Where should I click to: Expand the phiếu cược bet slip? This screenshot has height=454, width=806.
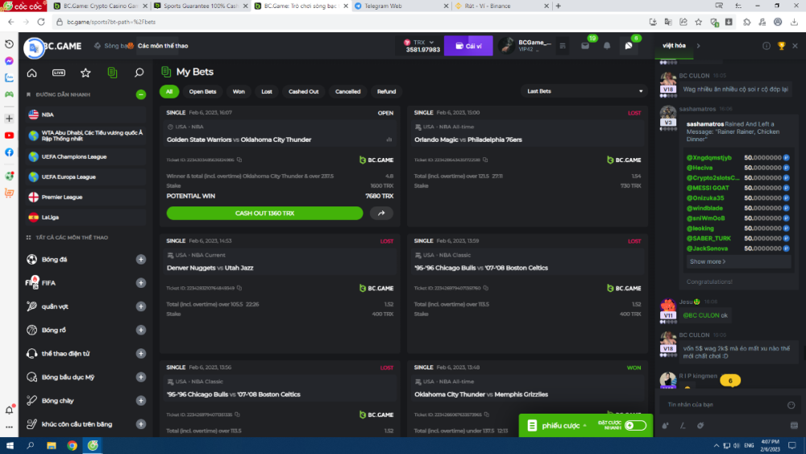click(556, 425)
